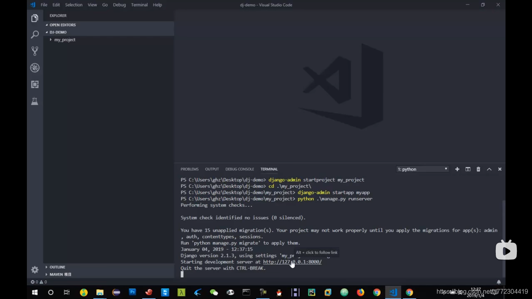
Task: Collapse the OPEN EDITORS section
Action: click(x=109, y=25)
